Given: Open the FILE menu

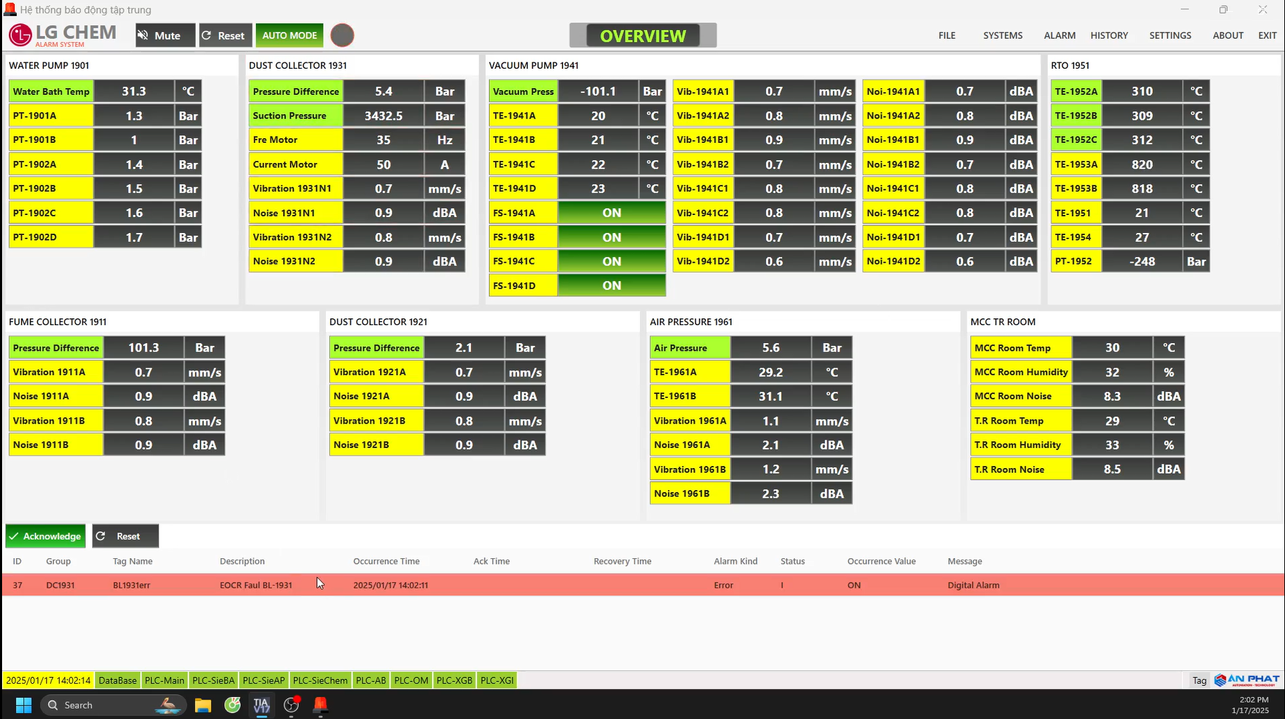Looking at the screenshot, I should (x=947, y=35).
